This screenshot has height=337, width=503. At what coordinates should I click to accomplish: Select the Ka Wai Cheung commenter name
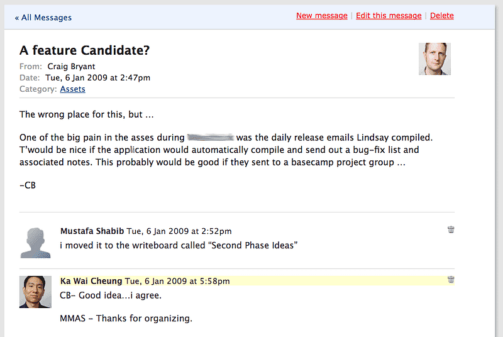(x=91, y=281)
